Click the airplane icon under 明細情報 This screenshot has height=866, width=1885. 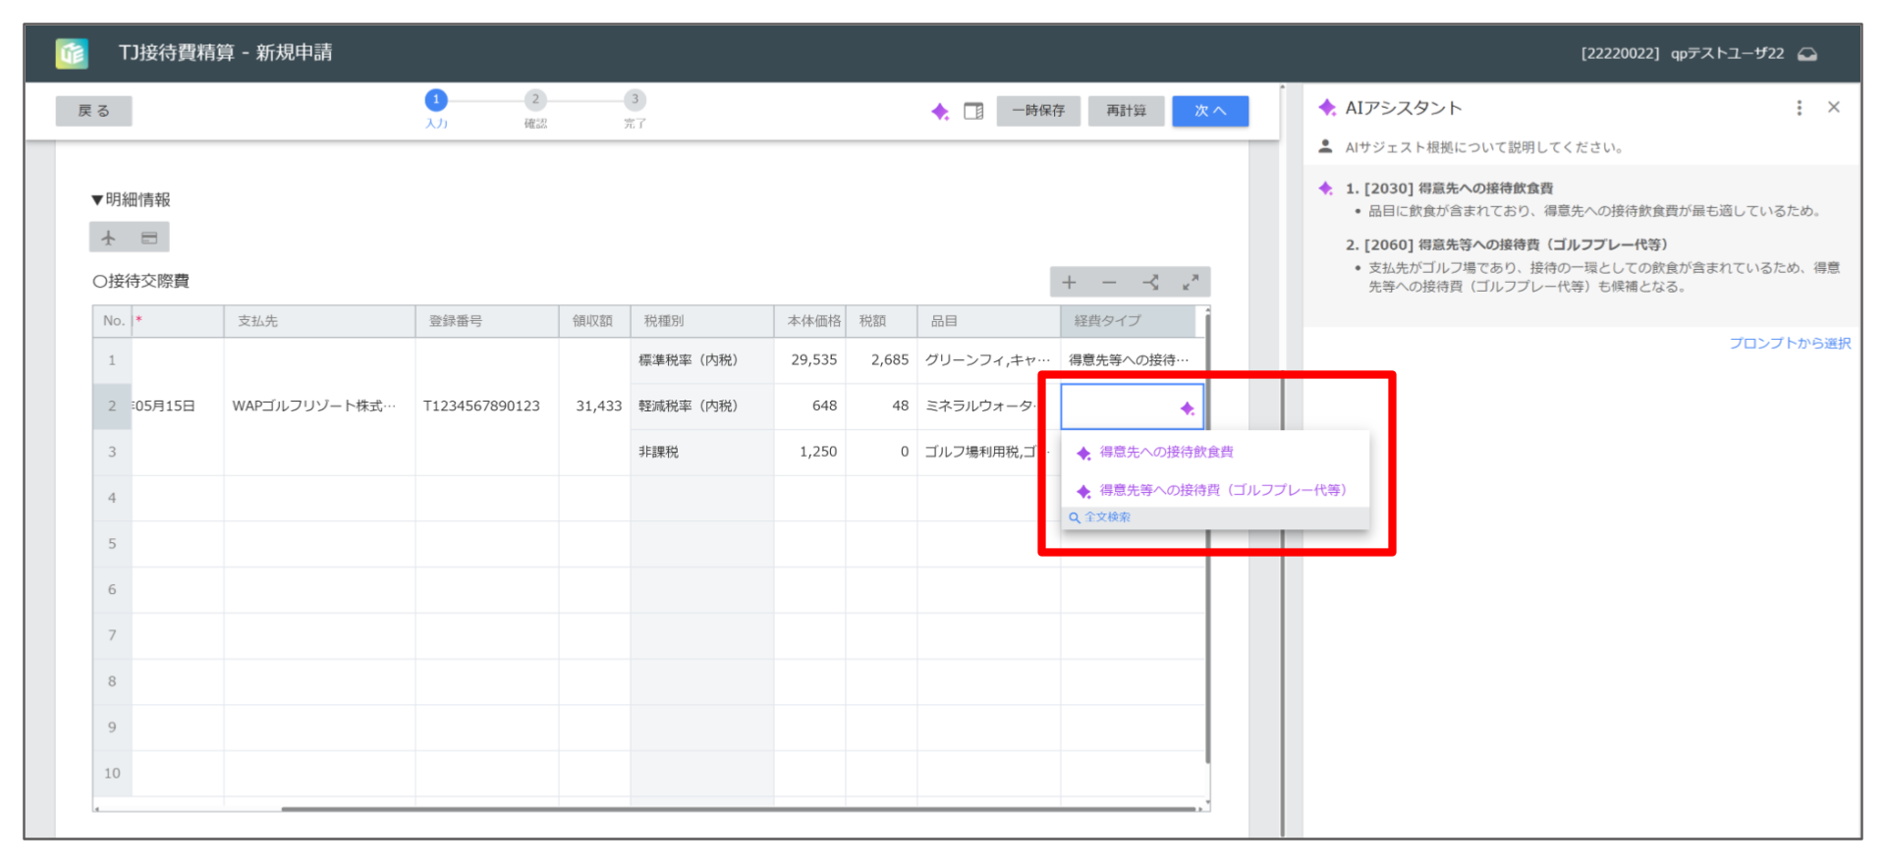pos(109,238)
